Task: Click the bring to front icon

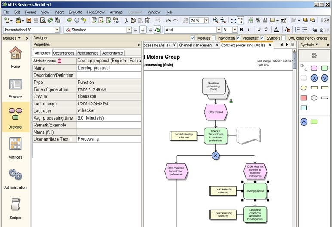Action: [x=305, y=20]
